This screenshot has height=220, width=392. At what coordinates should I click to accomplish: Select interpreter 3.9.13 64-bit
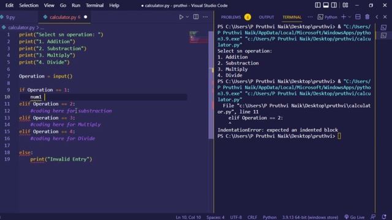pos(310,218)
